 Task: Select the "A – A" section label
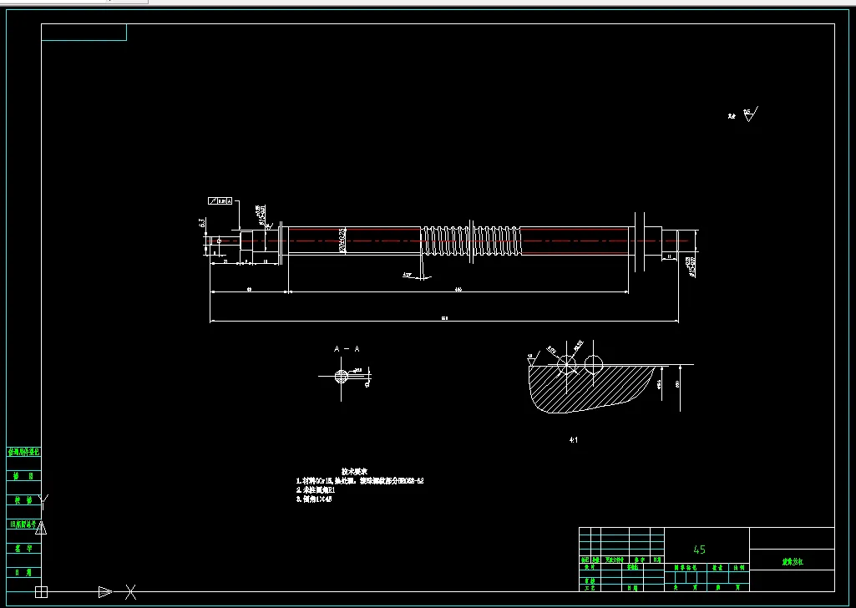coord(347,349)
